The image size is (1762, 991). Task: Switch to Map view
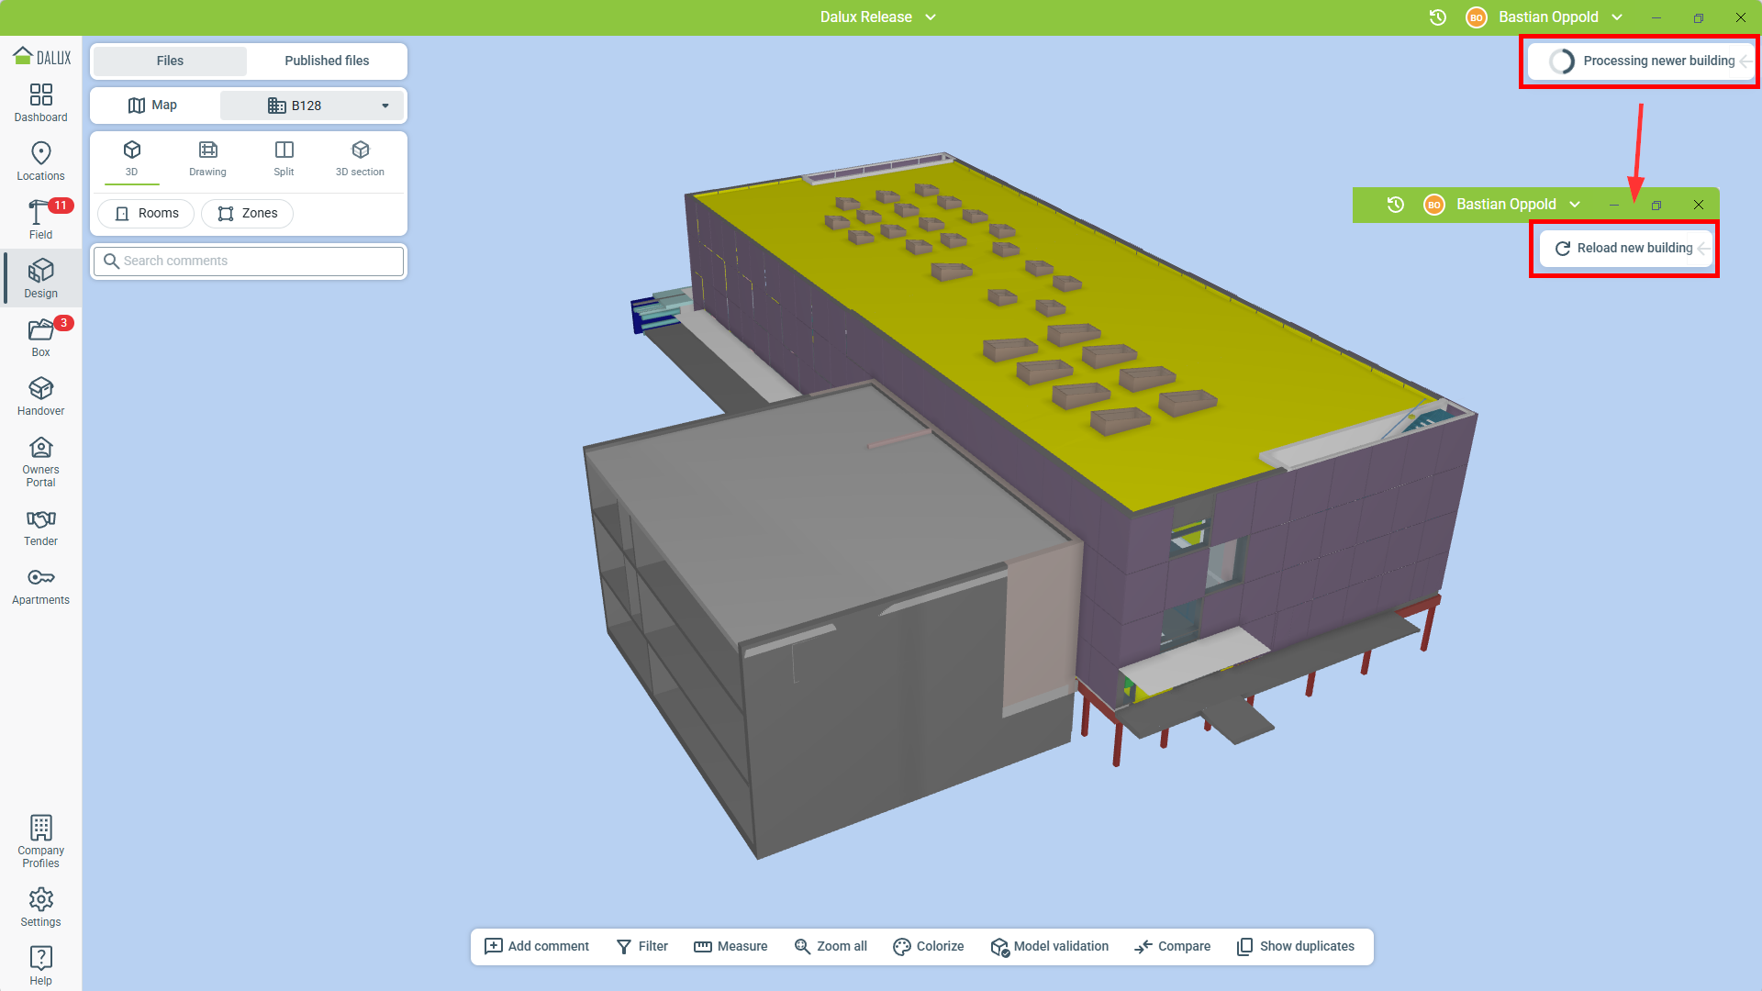coord(152,106)
